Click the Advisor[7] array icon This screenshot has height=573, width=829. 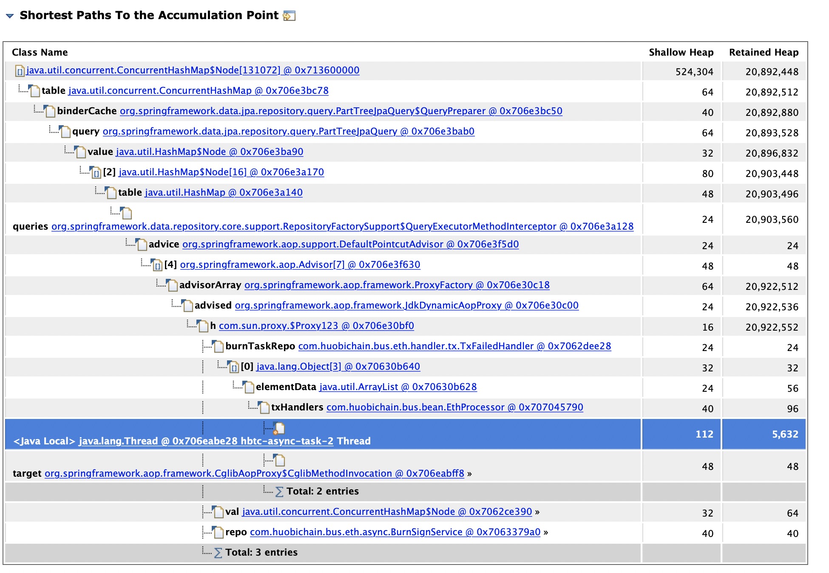tap(157, 265)
